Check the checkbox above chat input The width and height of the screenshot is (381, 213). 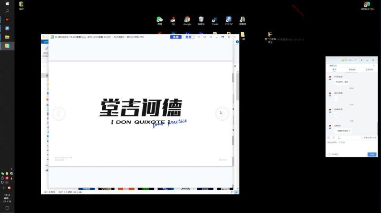click(362, 138)
